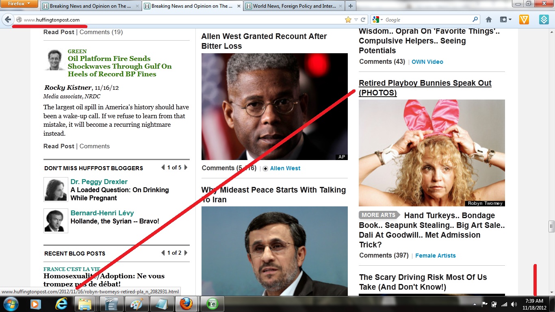Open the volume speaker tray icon

pyautogui.click(x=514, y=304)
